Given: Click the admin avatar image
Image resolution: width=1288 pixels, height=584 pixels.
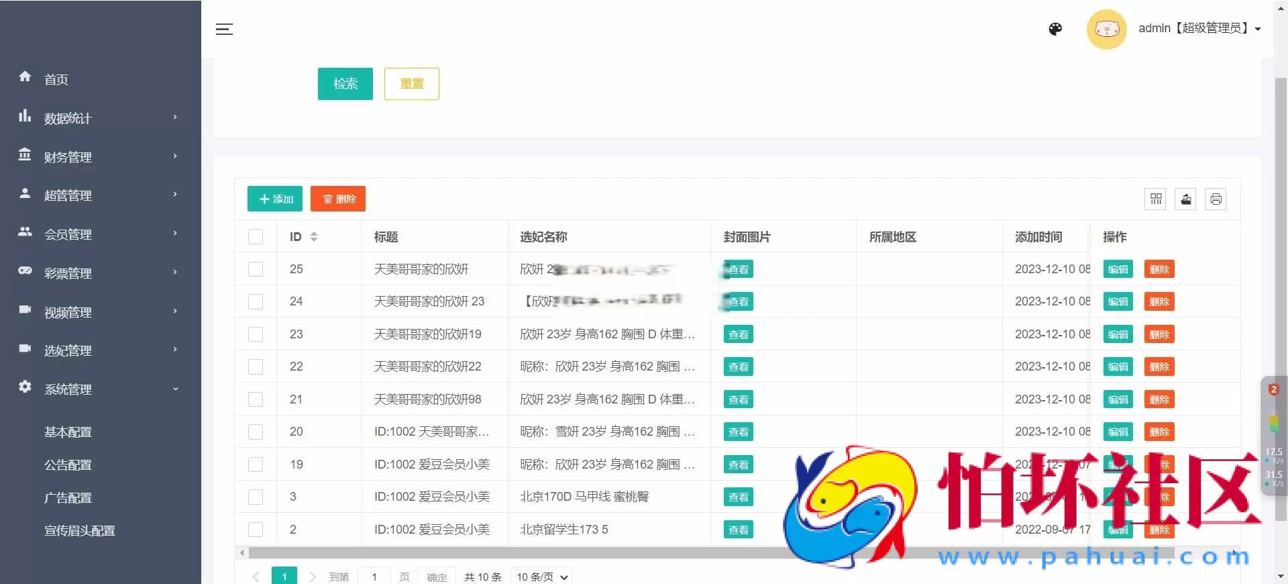Looking at the screenshot, I should (1106, 29).
